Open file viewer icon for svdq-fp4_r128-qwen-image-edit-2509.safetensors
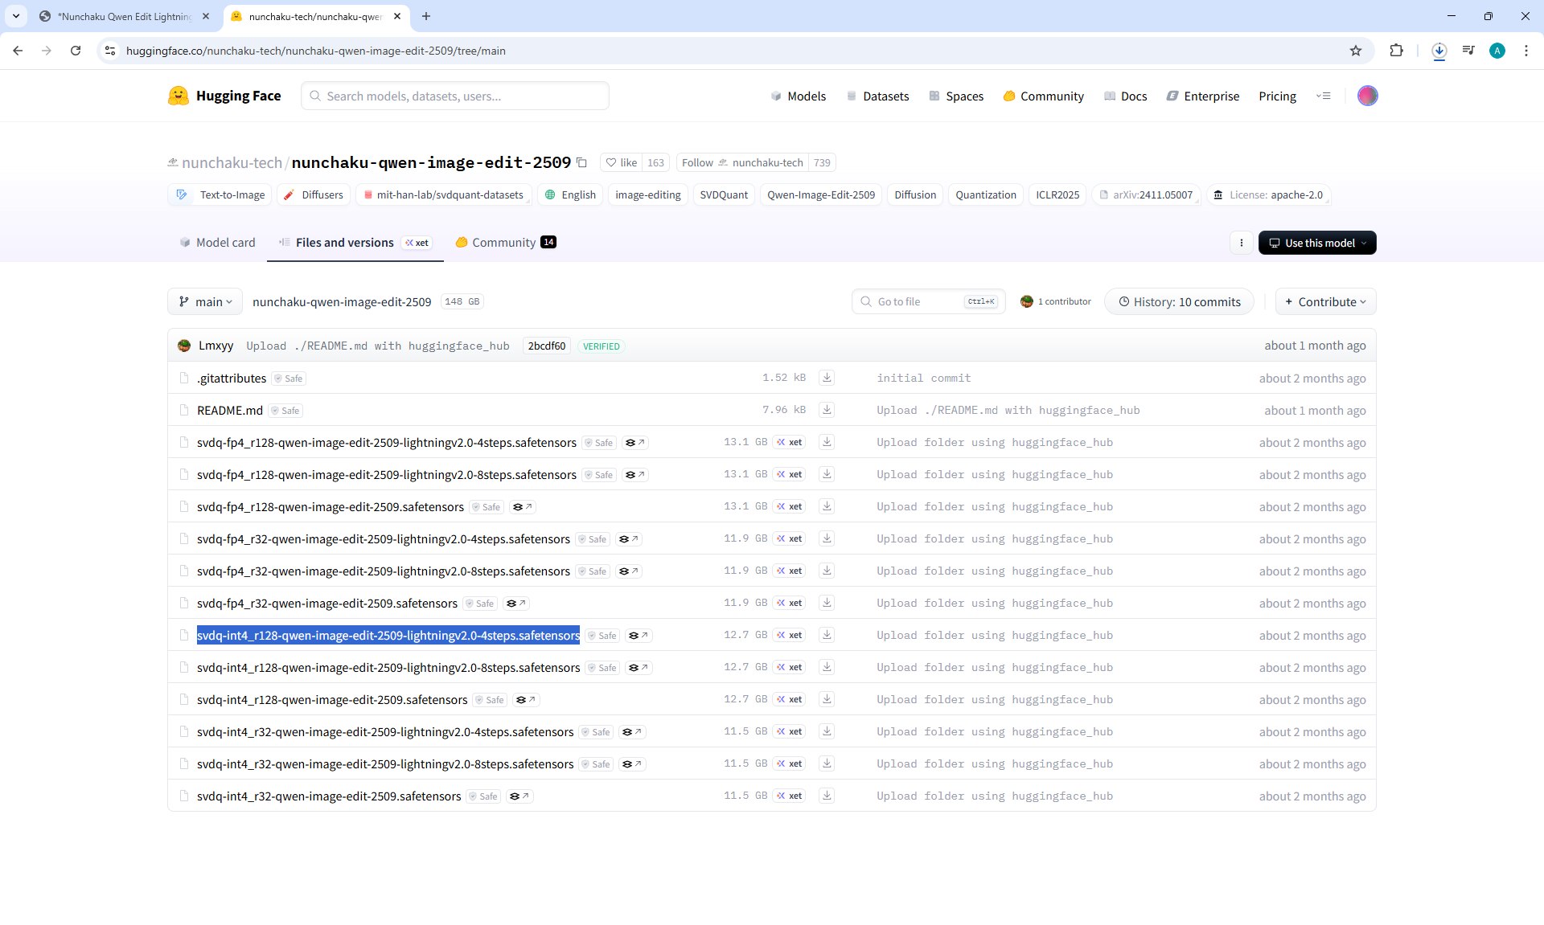Viewport: 1544px width, 925px height. pos(522,507)
